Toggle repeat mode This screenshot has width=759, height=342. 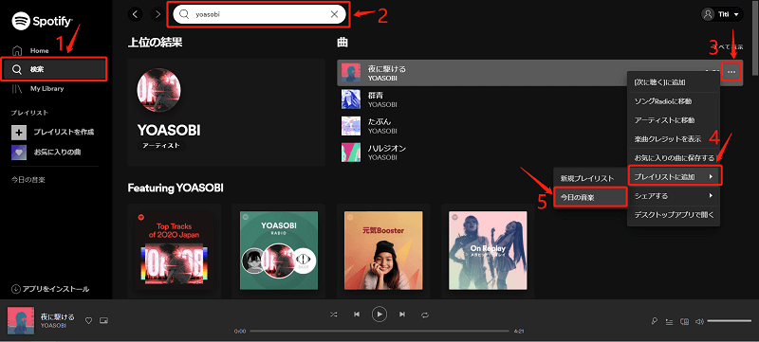(x=425, y=315)
